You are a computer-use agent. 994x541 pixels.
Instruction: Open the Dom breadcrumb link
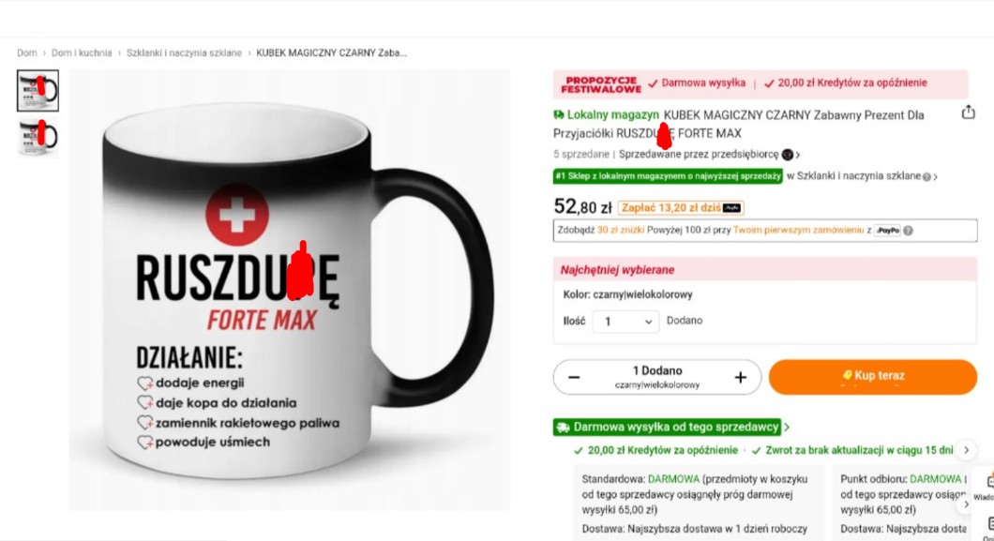tap(26, 53)
